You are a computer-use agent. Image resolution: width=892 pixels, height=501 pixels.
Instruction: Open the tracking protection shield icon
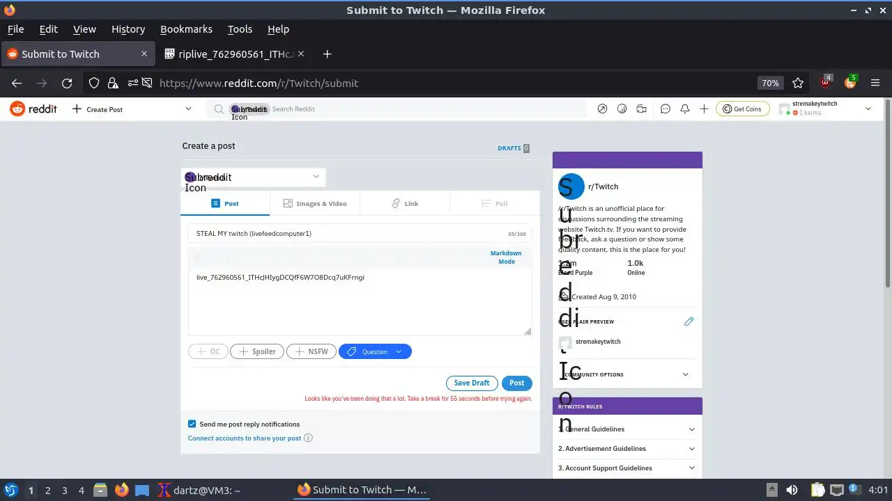(94, 83)
